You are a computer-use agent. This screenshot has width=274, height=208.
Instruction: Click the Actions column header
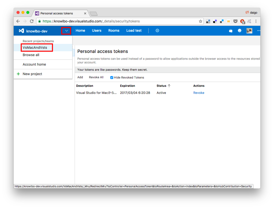[199, 86]
